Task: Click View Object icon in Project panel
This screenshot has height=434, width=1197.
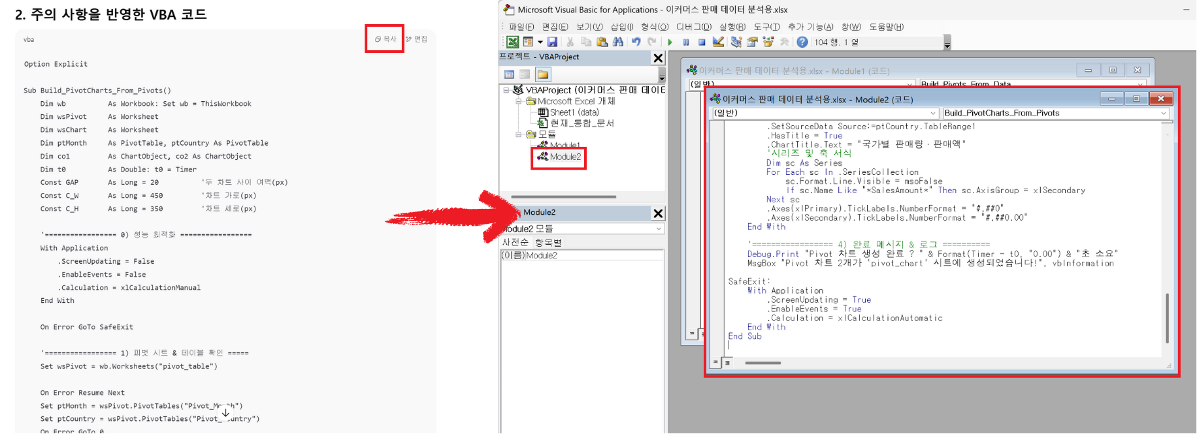Action: click(525, 74)
